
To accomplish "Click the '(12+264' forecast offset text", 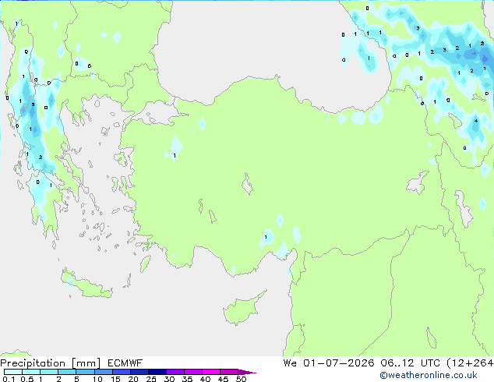I will [x=470, y=363].
